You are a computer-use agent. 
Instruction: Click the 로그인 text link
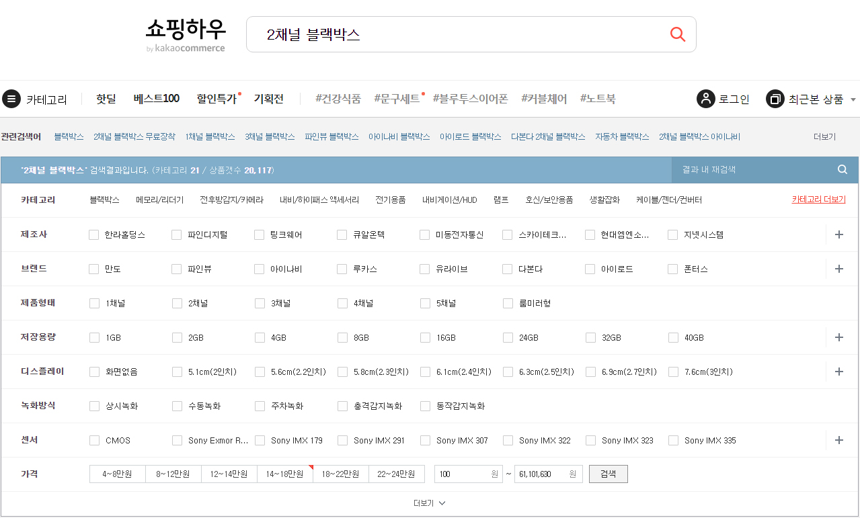734,99
